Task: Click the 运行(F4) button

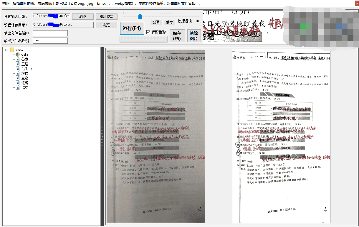Action: [132, 28]
